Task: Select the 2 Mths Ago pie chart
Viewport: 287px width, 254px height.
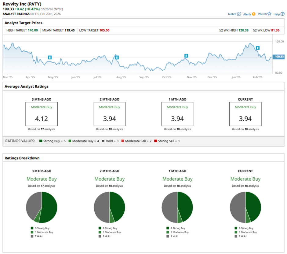Action: pyautogui.click(x=109, y=207)
